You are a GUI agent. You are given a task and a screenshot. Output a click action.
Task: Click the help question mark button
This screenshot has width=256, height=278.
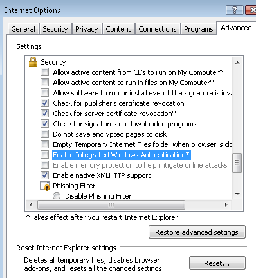click(235, 10)
